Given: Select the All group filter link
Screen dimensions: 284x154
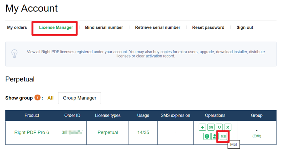Looking at the screenshot, I should click(x=50, y=98).
